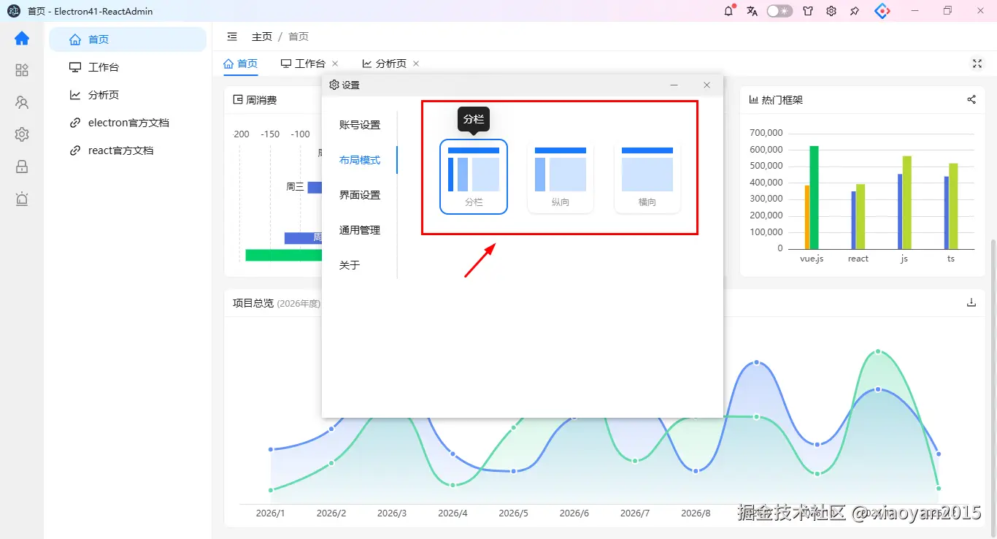This screenshot has width=997, height=539.
Task: Choose the 横向 layout card
Action: [647, 177]
